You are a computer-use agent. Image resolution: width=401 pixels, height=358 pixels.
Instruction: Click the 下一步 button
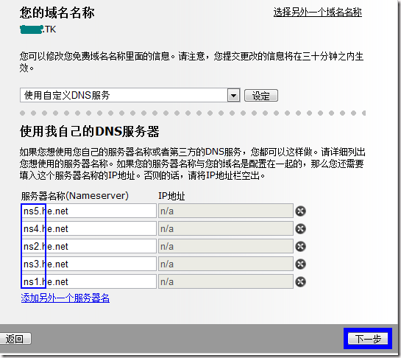pyautogui.click(x=368, y=339)
